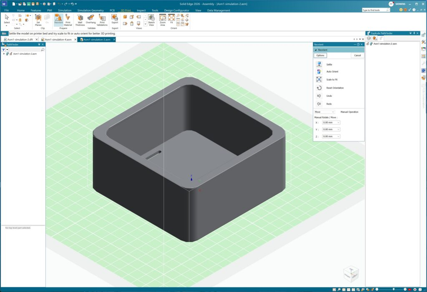Open the document tab list dropdown arrow

tap(360, 39)
